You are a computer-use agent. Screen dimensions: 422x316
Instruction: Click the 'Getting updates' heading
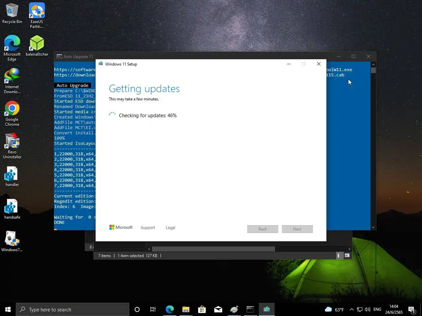pyautogui.click(x=144, y=89)
